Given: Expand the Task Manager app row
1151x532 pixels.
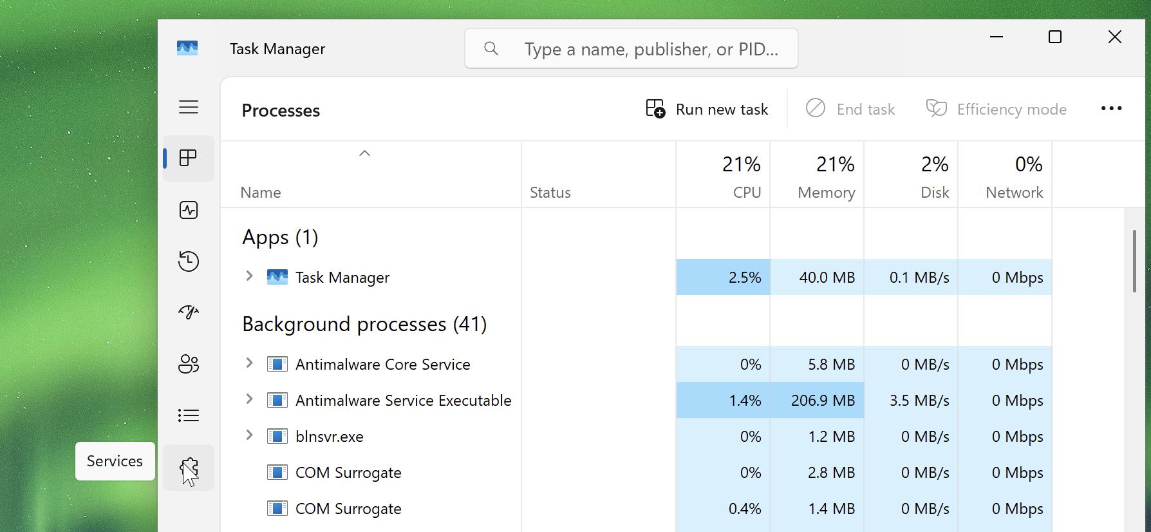Looking at the screenshot, I should (x=249, y=276).
